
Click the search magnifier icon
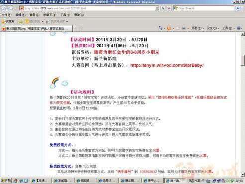pos(238,8)
